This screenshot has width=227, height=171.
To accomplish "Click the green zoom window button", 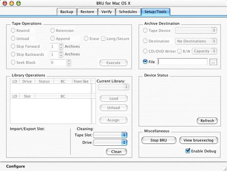I will point(18,3).
